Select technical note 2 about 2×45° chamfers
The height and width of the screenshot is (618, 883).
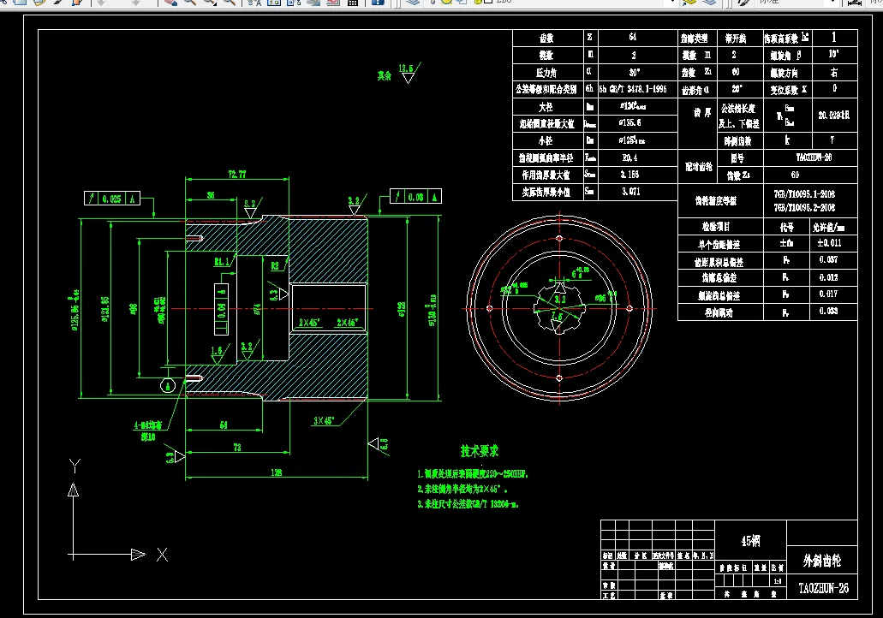point(462,489)
